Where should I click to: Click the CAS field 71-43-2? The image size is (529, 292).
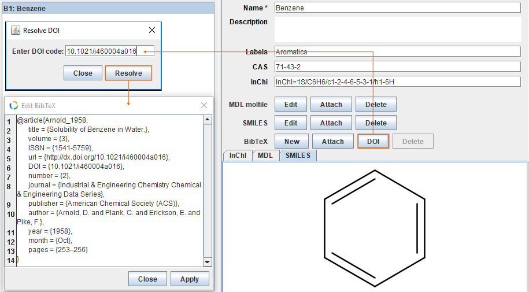[x=398, y=66]
